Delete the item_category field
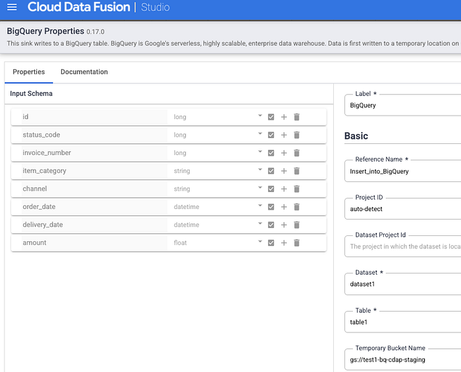 [296, 171]
